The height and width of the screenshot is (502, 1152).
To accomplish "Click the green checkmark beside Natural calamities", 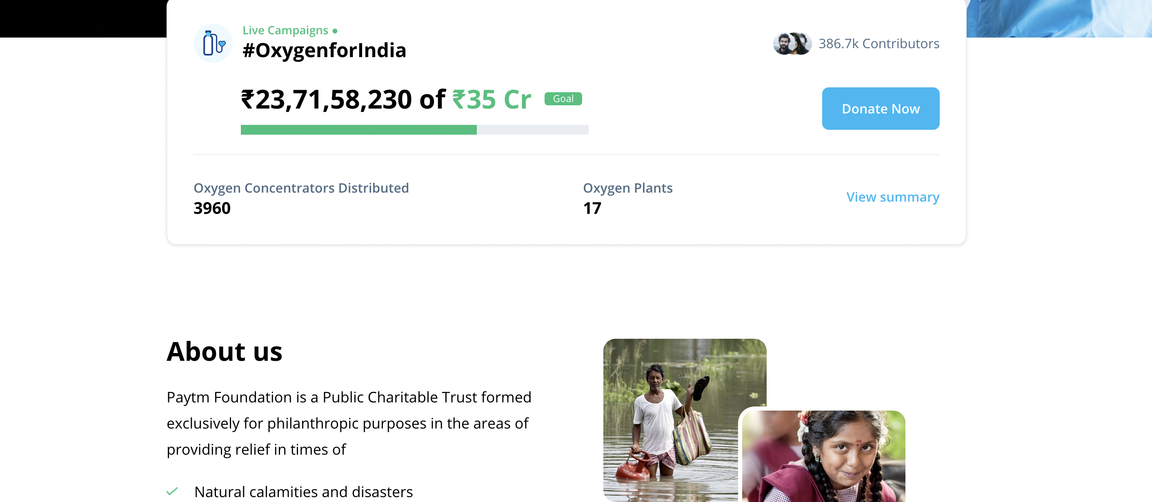I will pos(172,491).
